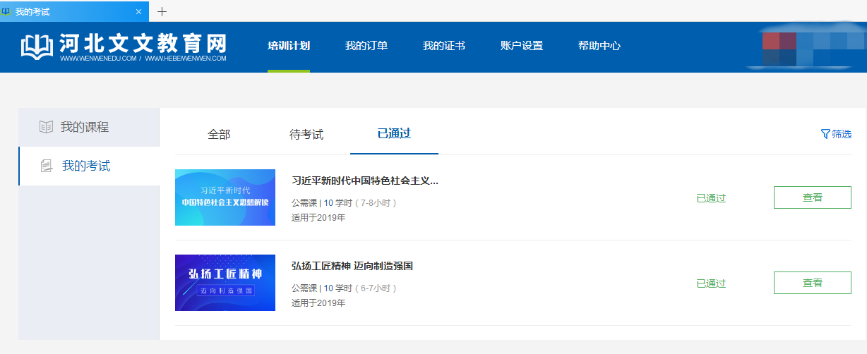This screenshot has height=354, width=867.
Task: Switch to the 待考试 tab
Action: (306, 134)
